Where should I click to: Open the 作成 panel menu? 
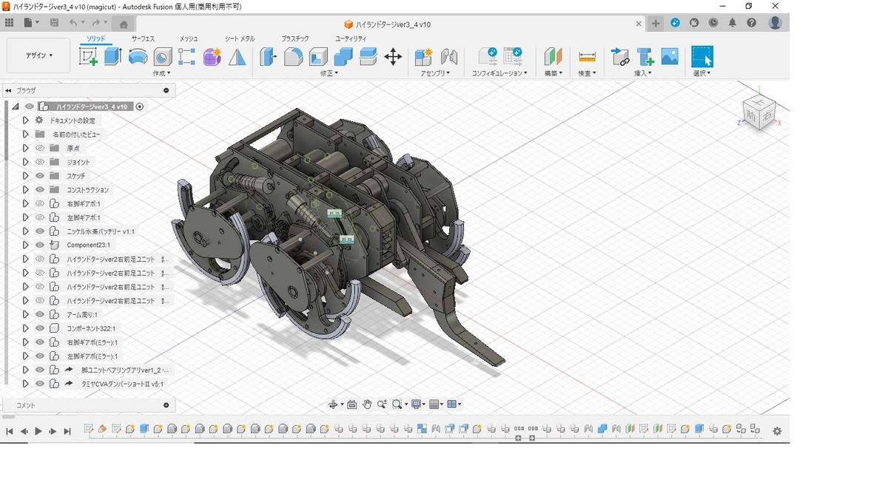tap(161, 73)
